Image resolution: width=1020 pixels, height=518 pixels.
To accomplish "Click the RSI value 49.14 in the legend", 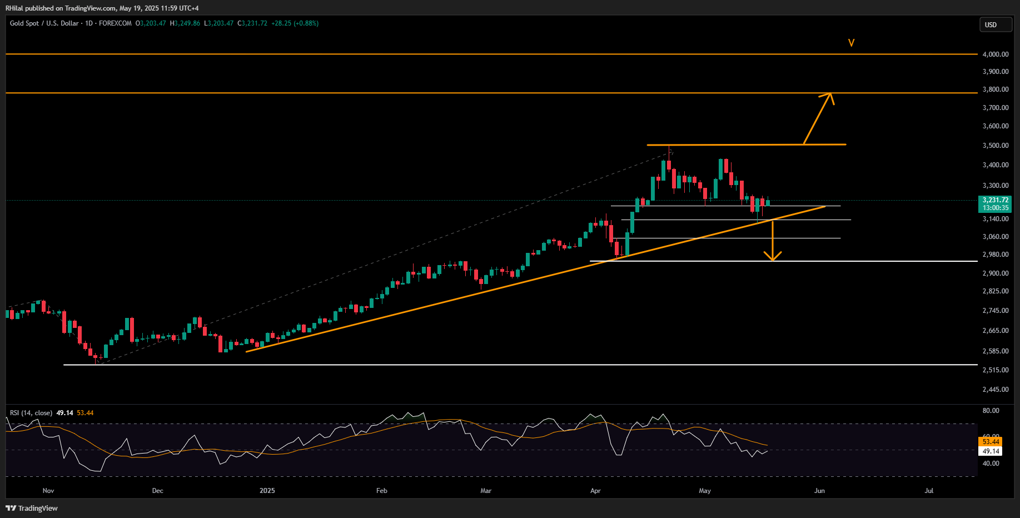I will point(65,413).
